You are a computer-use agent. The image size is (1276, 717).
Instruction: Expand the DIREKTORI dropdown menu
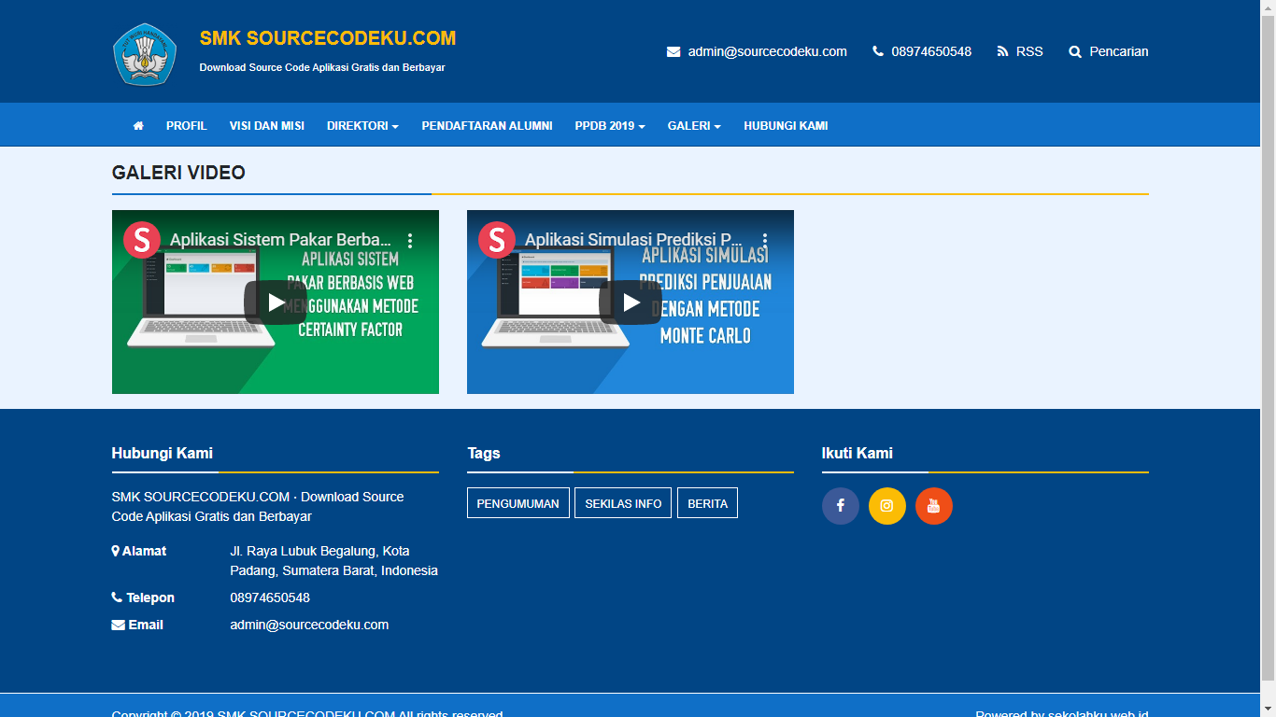pos(362,125)
